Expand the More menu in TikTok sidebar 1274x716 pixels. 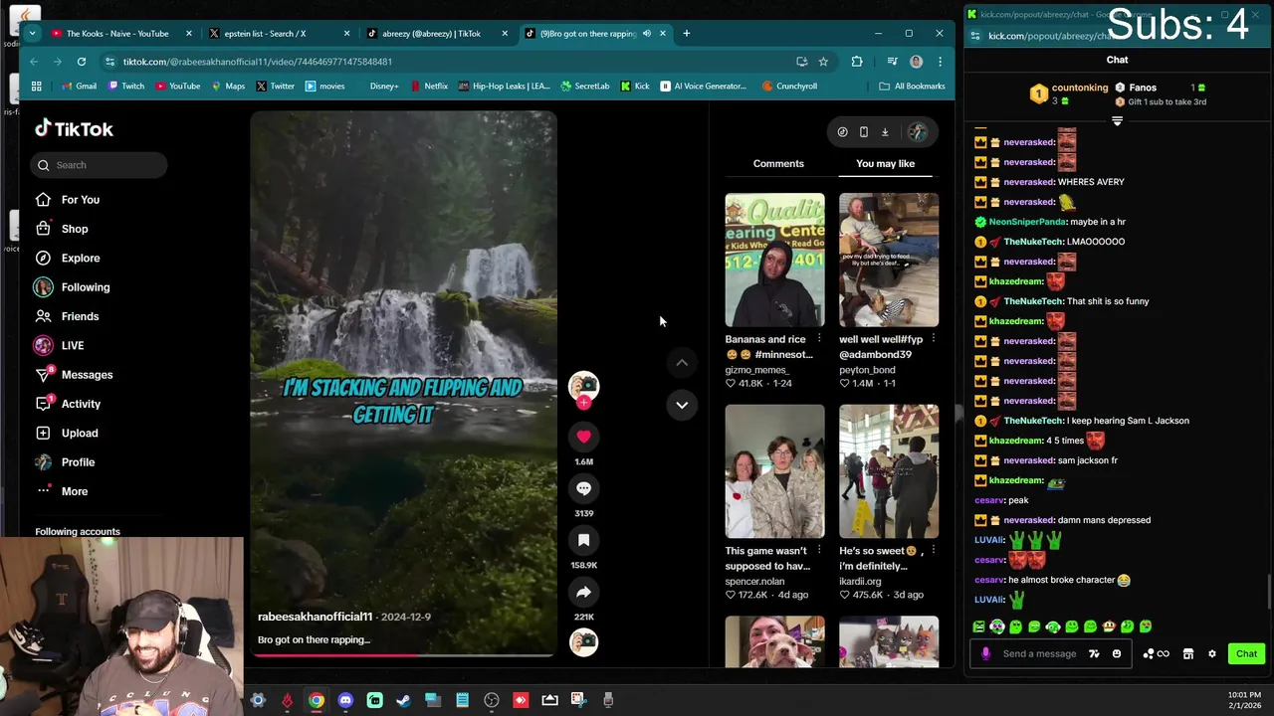pyautogui.click(x=62, y=491)
